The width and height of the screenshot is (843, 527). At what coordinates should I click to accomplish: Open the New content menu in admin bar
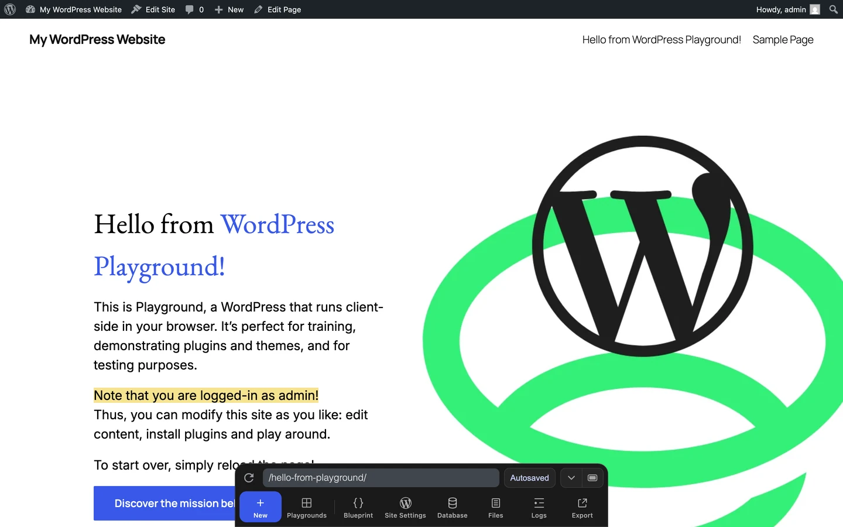point(229,9)
